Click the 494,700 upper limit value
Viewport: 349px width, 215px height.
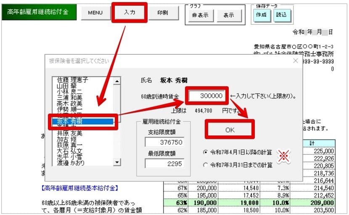pyautogui.click(x=204, y=111)
